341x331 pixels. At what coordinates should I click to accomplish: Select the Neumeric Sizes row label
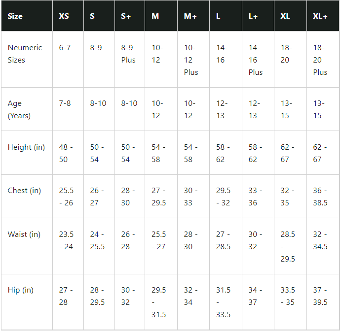coord(25,54)
